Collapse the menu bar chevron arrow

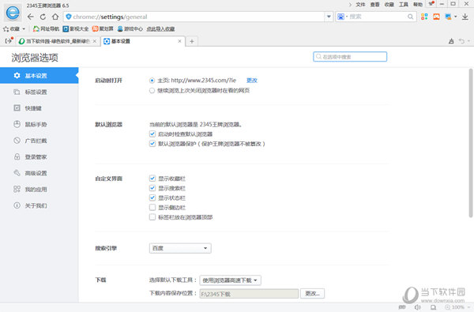point(350,4)
